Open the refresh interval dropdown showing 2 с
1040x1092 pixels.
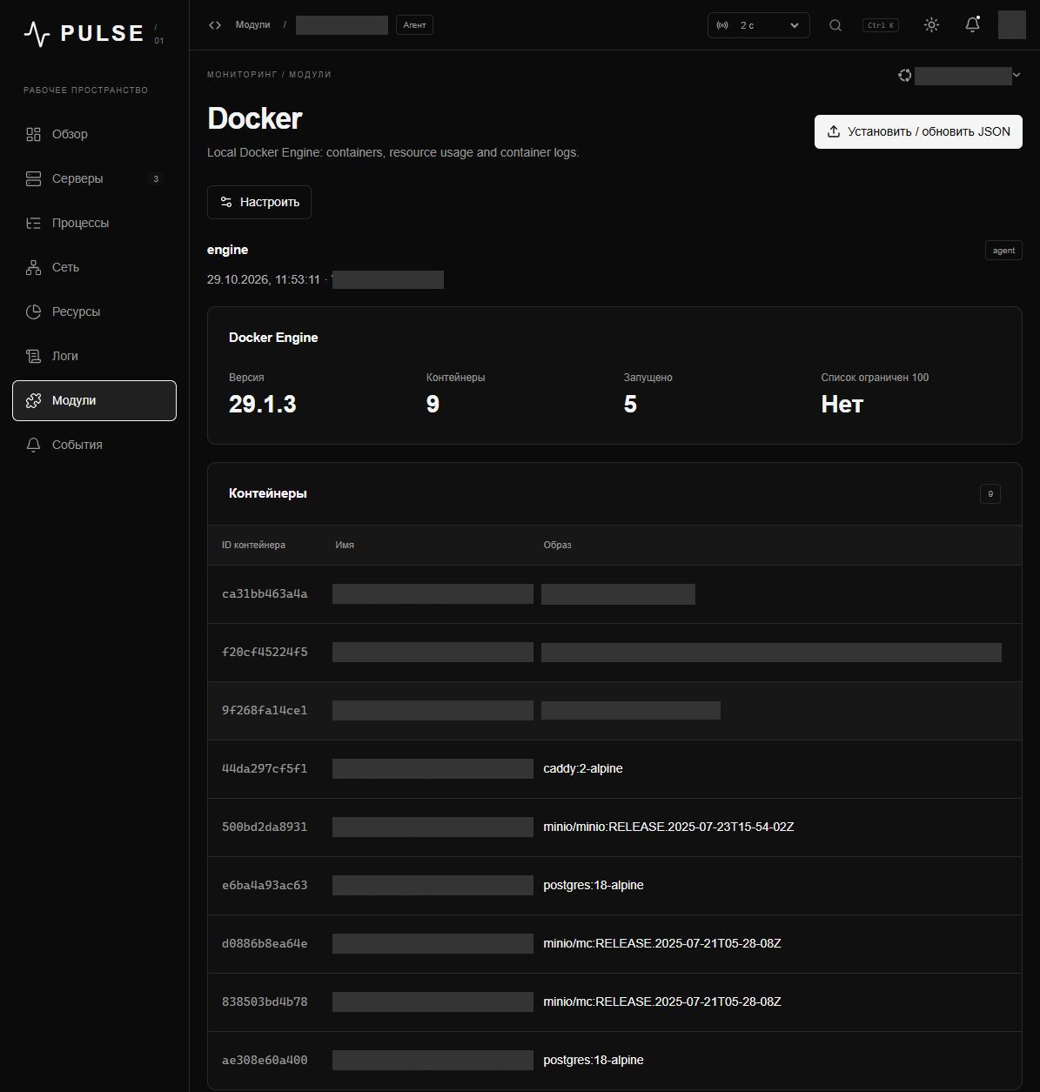click(759, 25)
